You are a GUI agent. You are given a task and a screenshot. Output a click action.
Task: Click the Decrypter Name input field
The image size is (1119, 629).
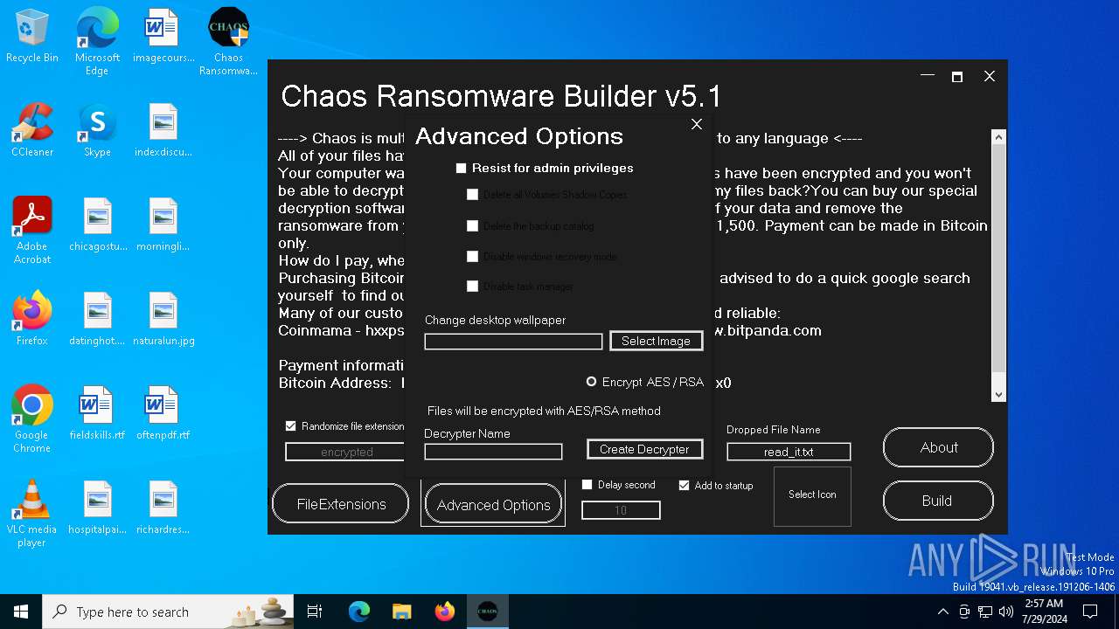pyautogui.click(x=493, y=452)
